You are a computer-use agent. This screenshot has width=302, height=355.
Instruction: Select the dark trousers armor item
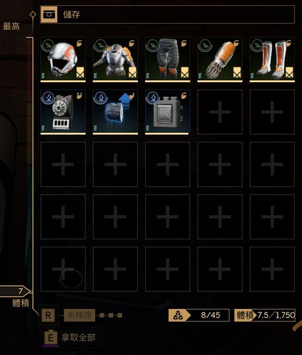click(167, 60)
